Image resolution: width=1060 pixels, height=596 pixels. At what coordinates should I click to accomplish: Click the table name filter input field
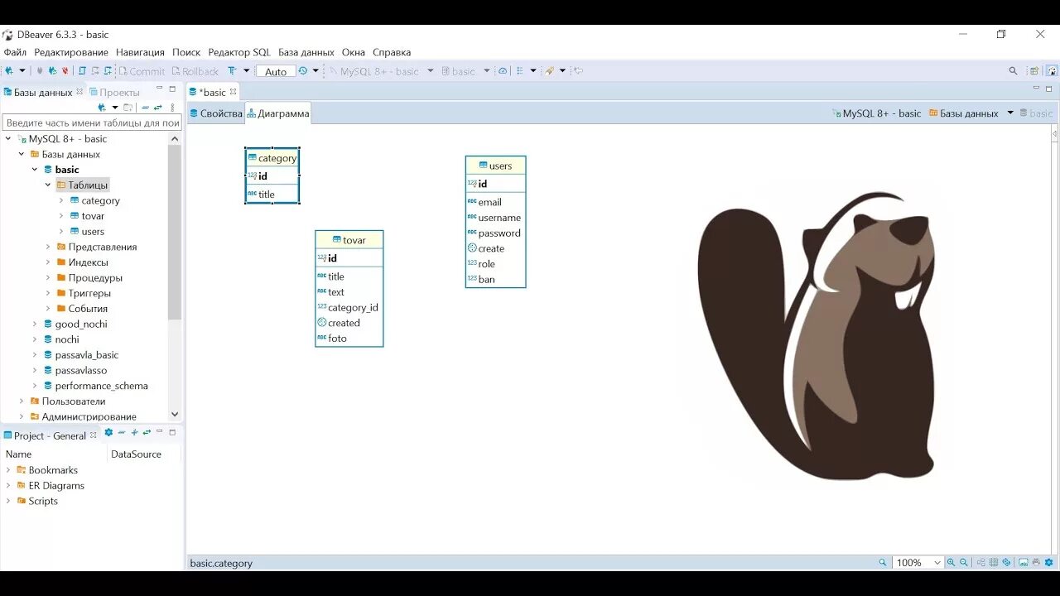(x=92, y=123)
